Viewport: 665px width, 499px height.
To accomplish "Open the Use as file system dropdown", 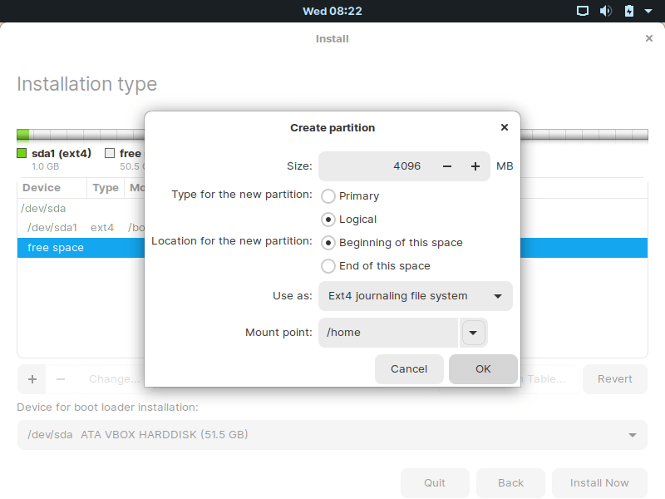I will pyautogui.click(x=415, y=296).
